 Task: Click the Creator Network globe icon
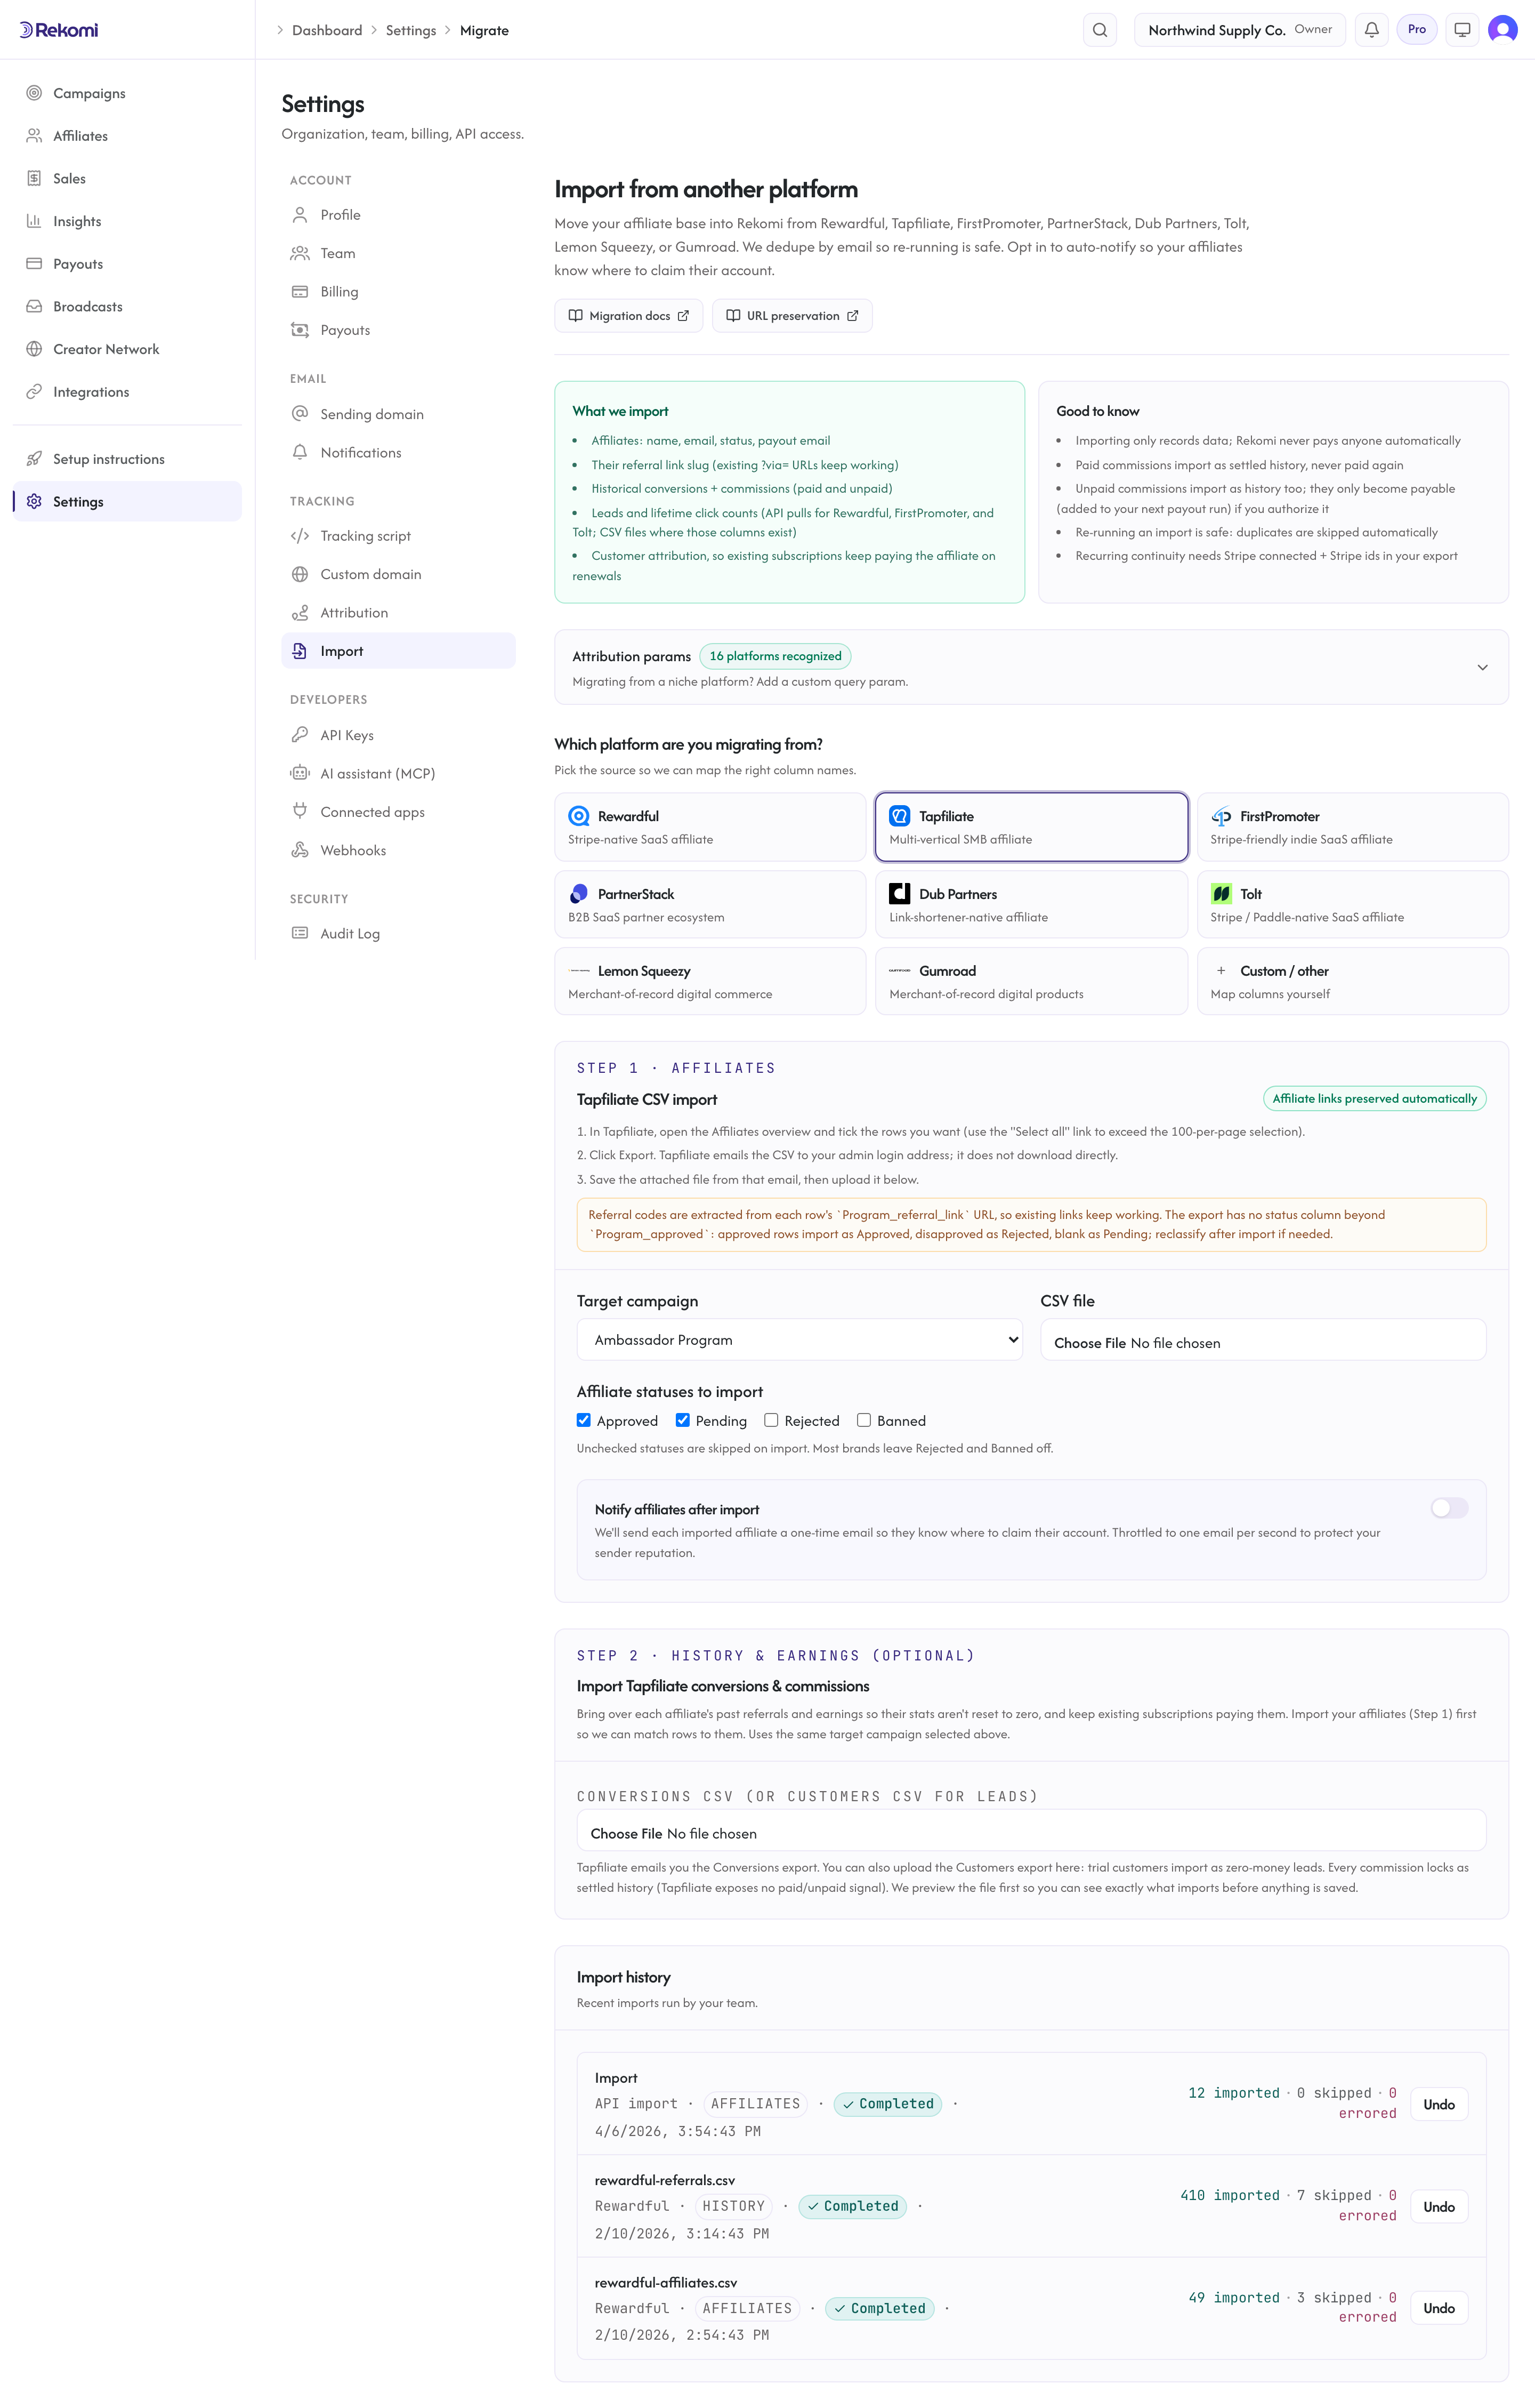[34, 349]
